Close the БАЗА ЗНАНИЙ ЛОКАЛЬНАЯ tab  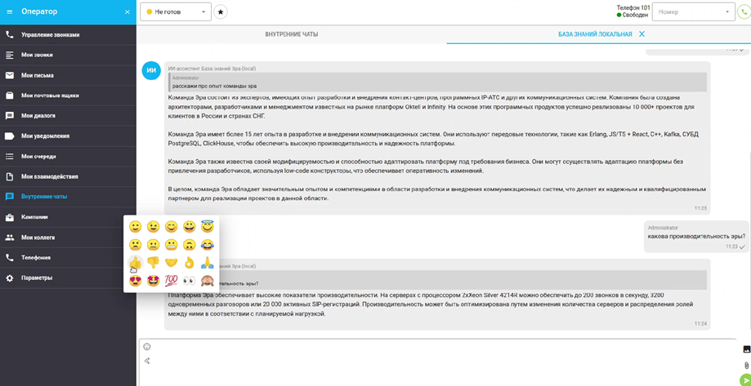(x=641, y=34)
